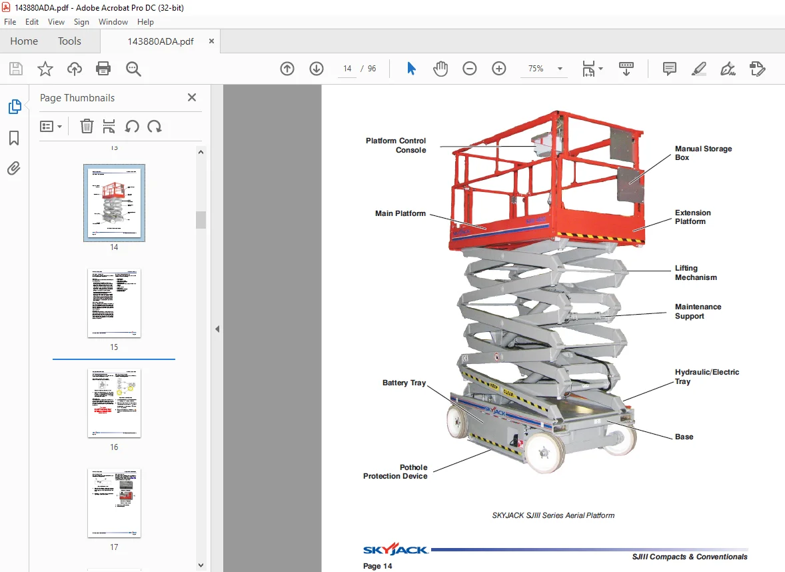Toggle the Attachments paperclip panel
This screenshot has width=785, height=572.
click(x=14, y=168)
